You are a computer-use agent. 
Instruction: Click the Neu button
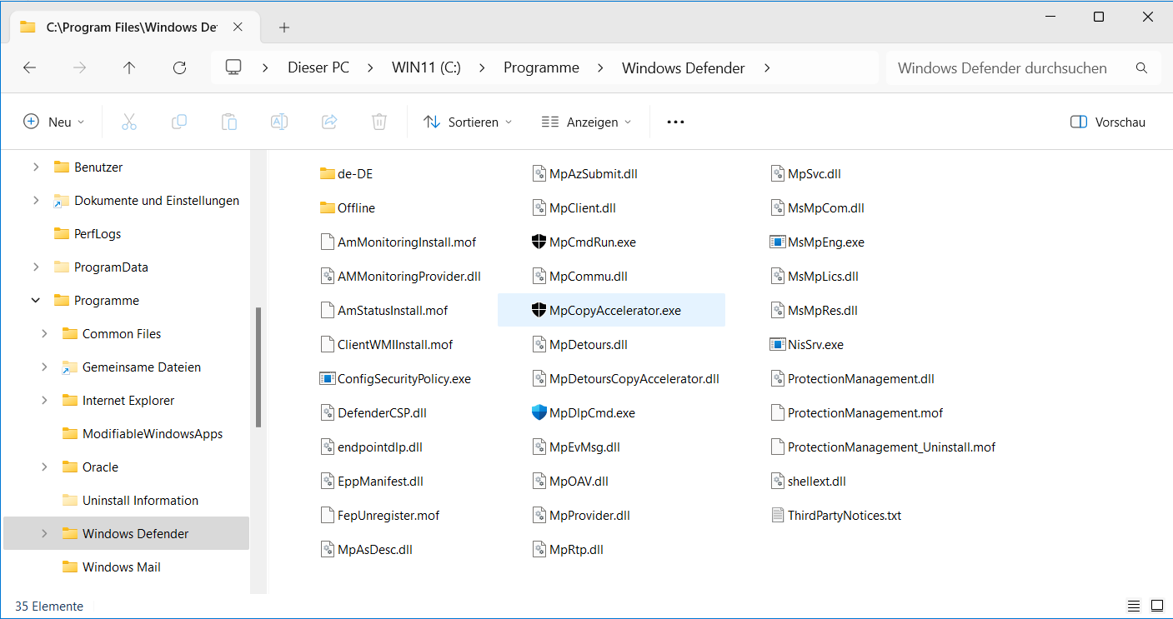point(54,122)
